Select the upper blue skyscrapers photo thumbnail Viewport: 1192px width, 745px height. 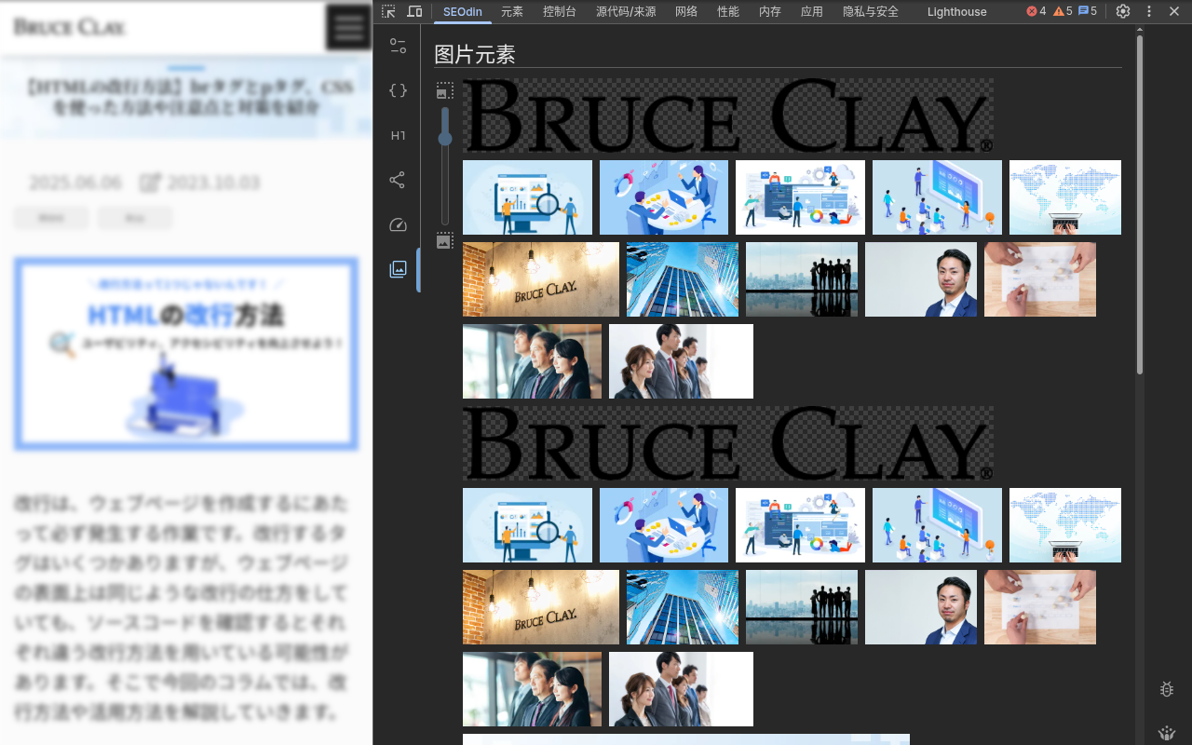pos(683,279)
